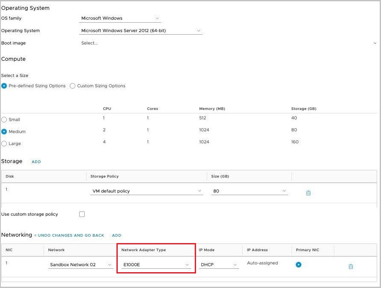Select Pre-defined Sizing Options radio
The image size is (381, 288).
[4, 86]
